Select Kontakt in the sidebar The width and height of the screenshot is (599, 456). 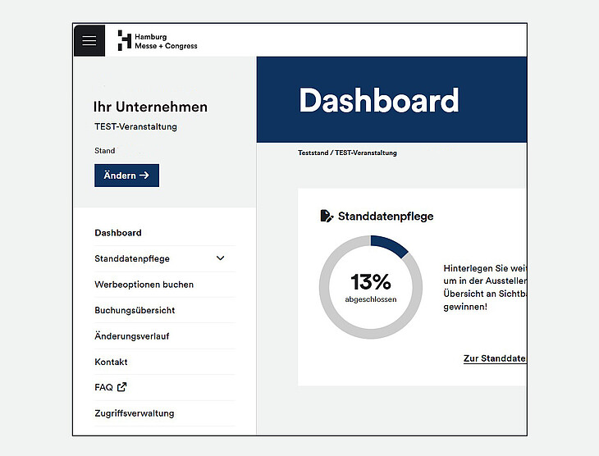click(111, 362)
